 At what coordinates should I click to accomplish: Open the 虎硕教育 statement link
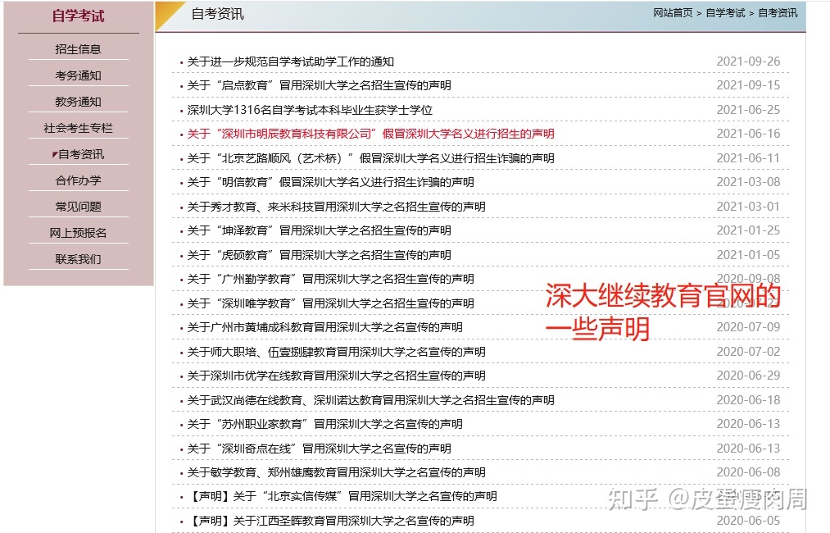tap(320, 255)
